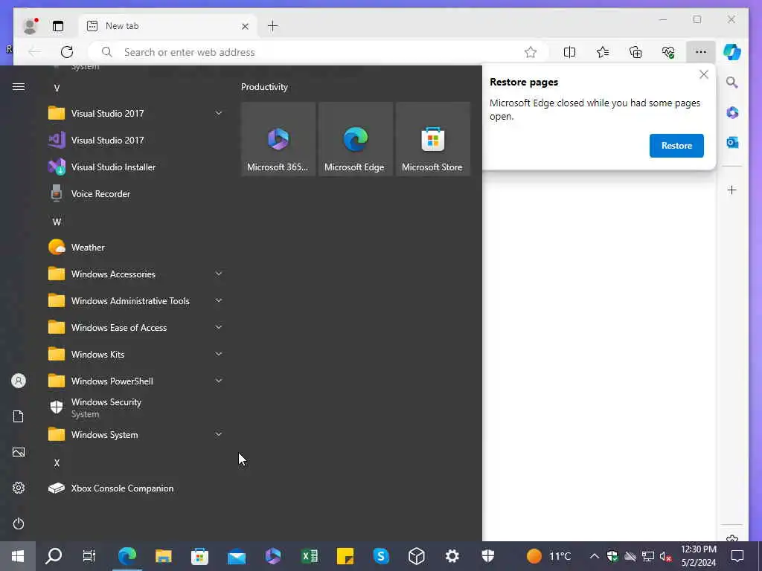
Task: Open Microsoft Edge tile
Action: tap(355, 139)
